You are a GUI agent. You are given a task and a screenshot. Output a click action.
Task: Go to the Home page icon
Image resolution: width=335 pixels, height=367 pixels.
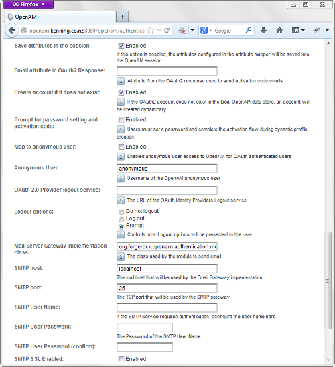tap(279, 30)
